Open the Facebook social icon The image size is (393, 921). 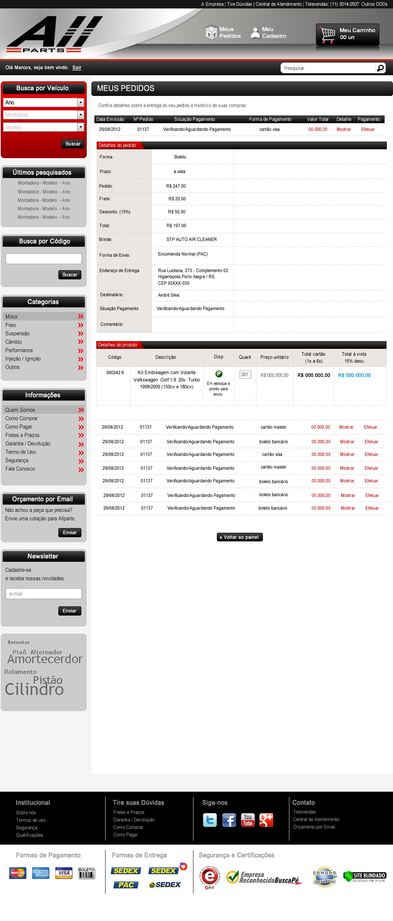coord(229,820)
